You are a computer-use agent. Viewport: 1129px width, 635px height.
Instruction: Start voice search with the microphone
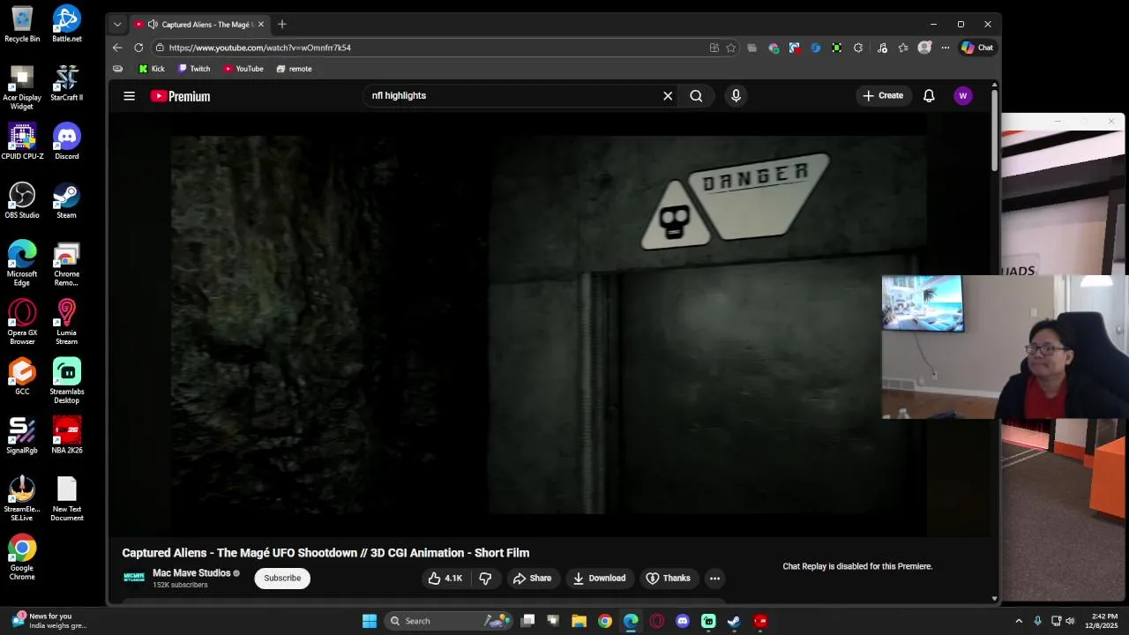(736, 96)
